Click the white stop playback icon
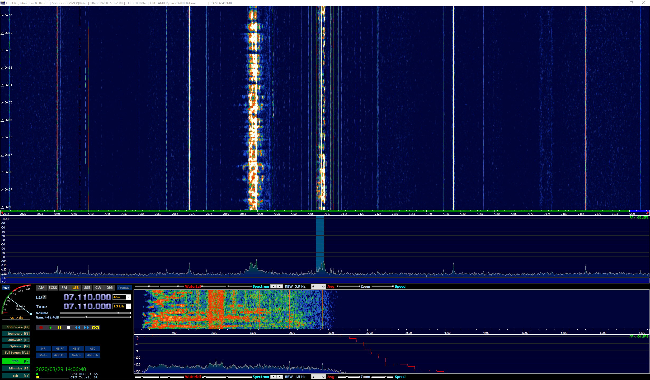Screen dimensions: 650x380 pos(68,327)
